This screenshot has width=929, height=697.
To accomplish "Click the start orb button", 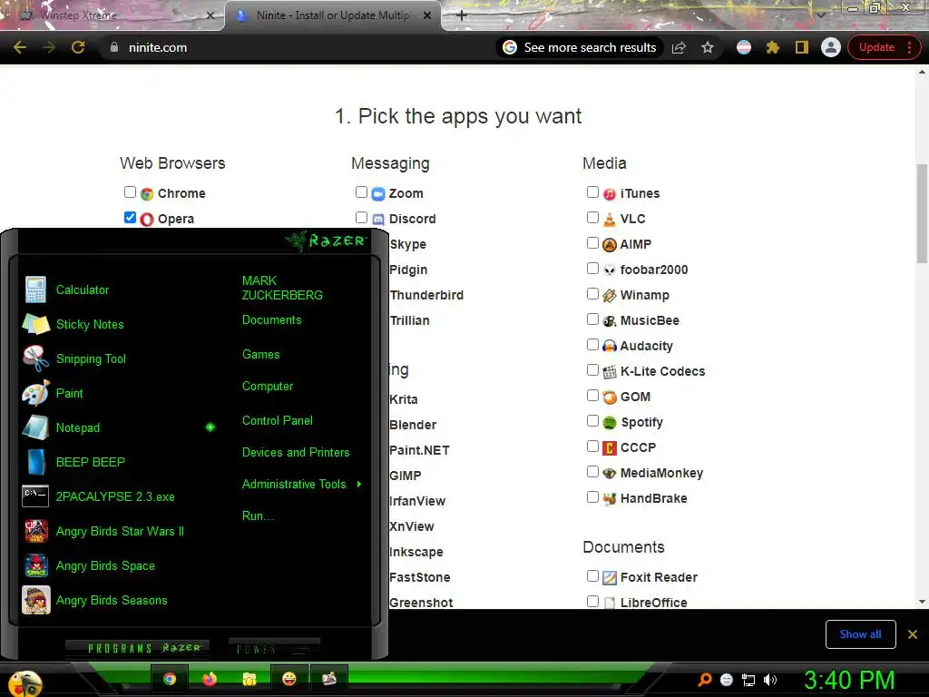I will pyautogui.click(x=24, y=682).
